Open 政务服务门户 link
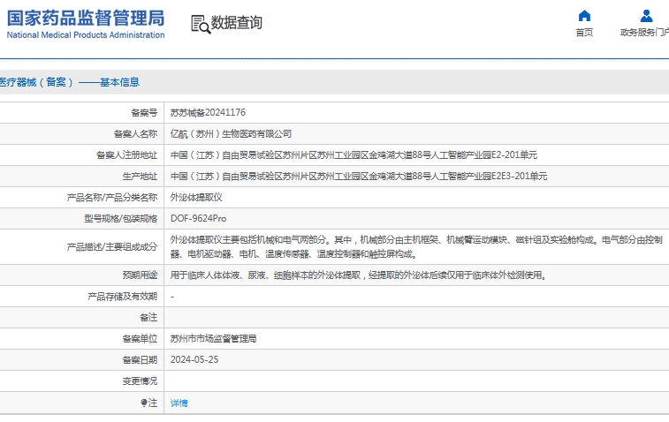This screenshot has height=422, width=669. pyautogui.click(x=644, y=33)
